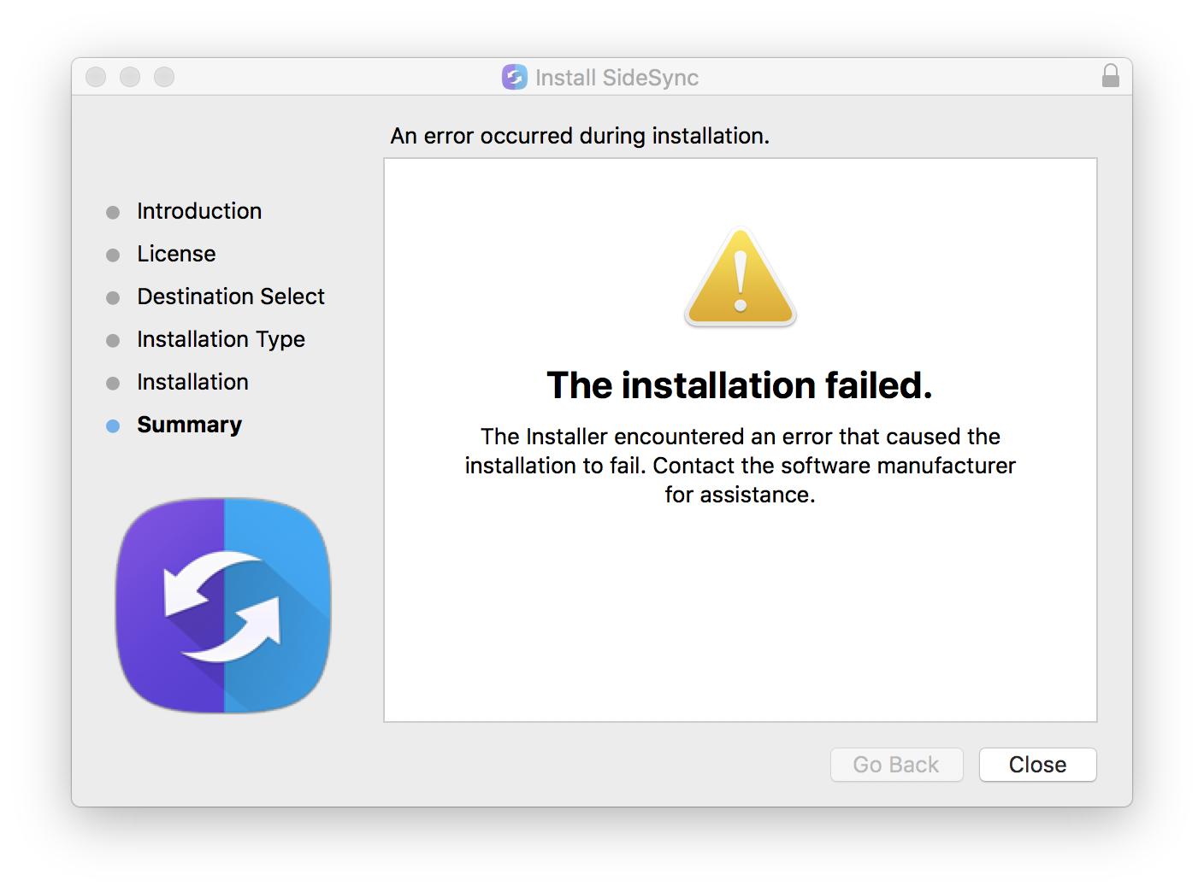Screen dimensions: 1204x892
Task: Click the red close window button
Action: click(x=96, y=77)
